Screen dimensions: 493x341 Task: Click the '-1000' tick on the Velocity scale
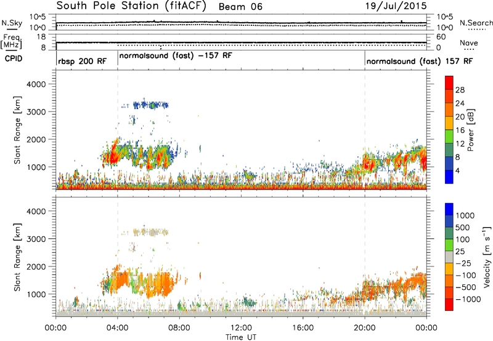pos(468,299)
